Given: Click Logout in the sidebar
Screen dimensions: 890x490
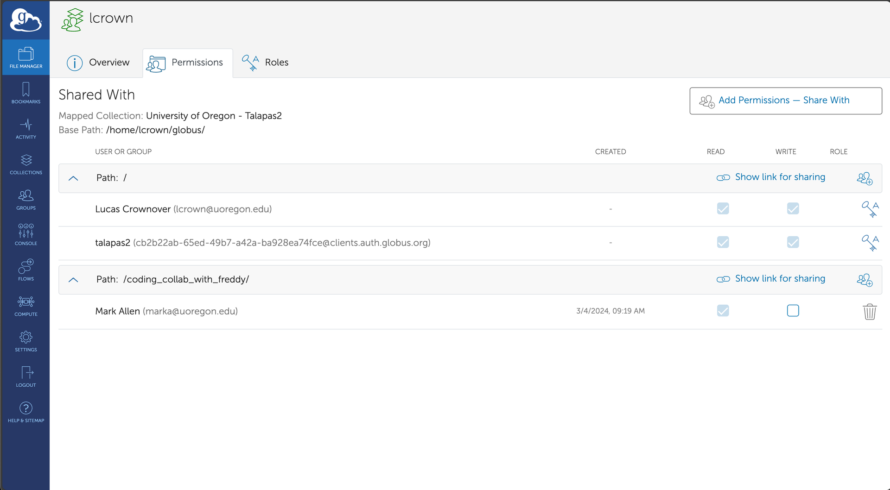Looking at the screenshot, I should point(26,377).
